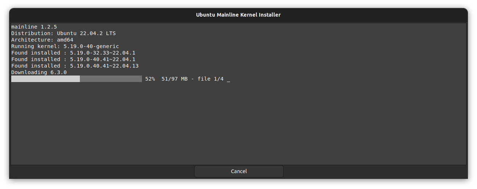Click the 'amd64' architecture value
The width and height of the screenshot is (477, 189).
tap(65, 40)
